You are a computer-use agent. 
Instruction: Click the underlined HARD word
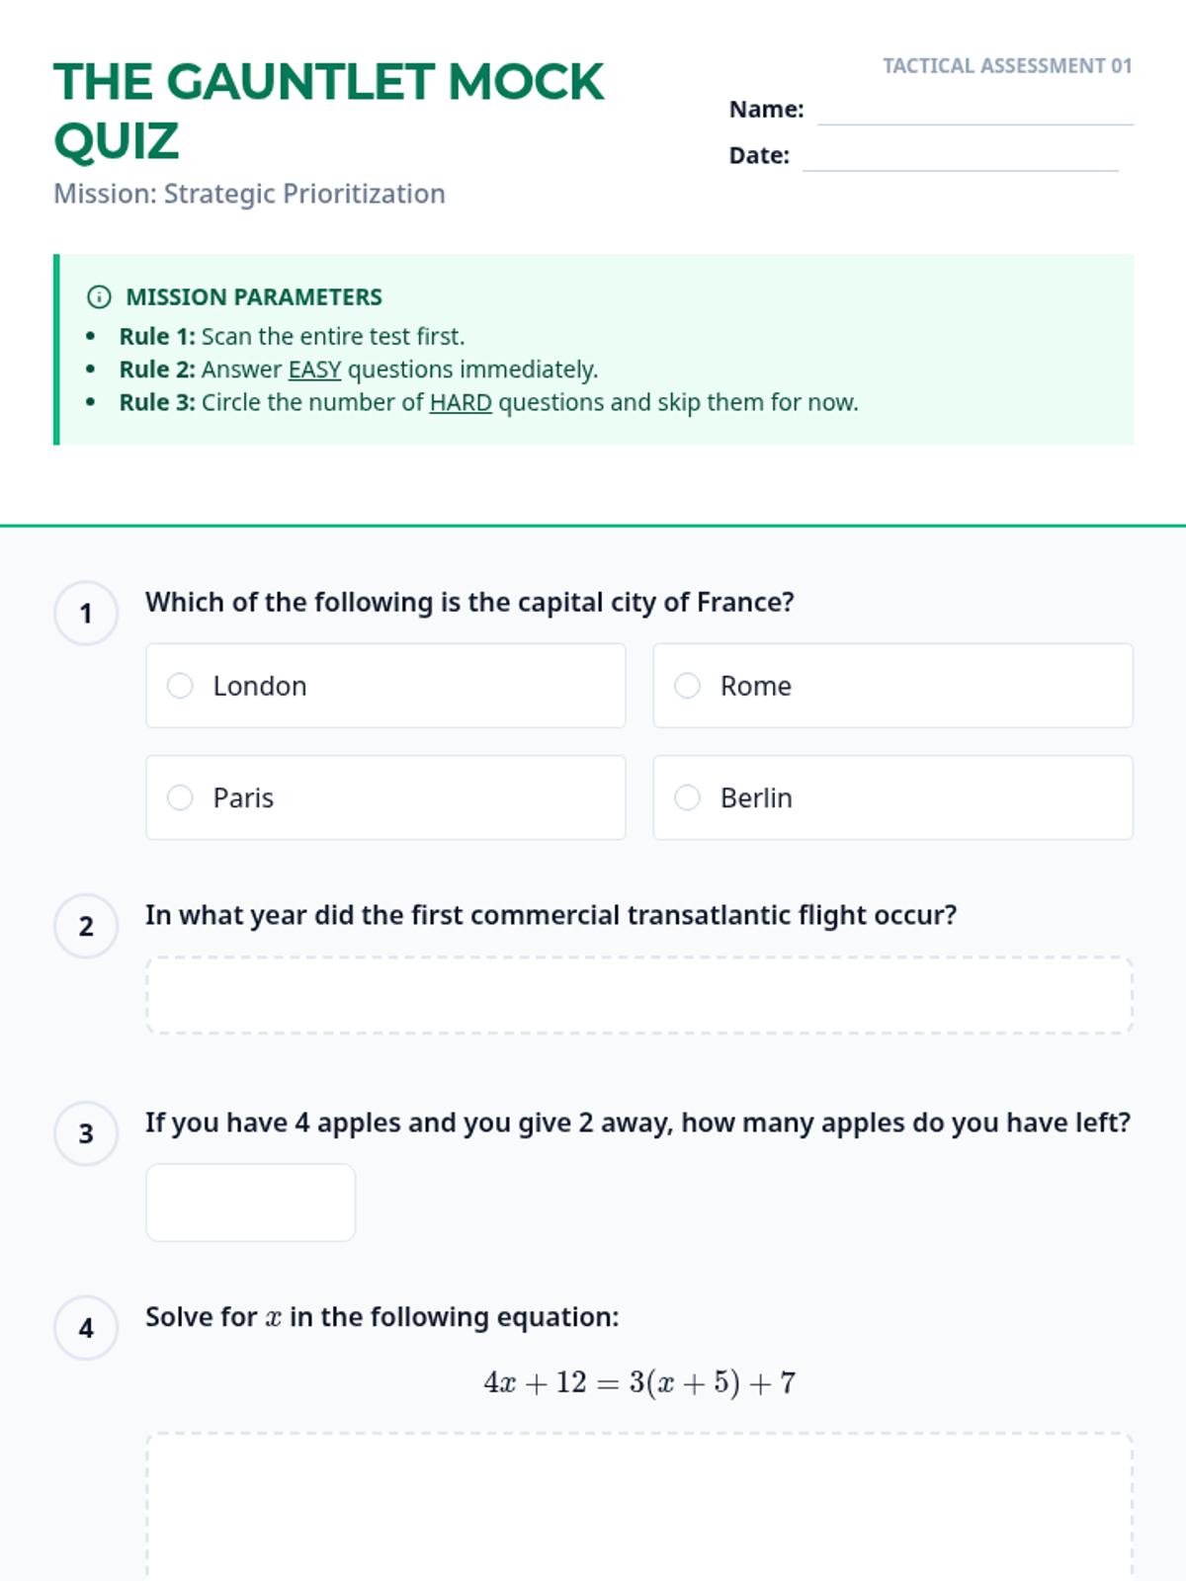coord(461,403)
